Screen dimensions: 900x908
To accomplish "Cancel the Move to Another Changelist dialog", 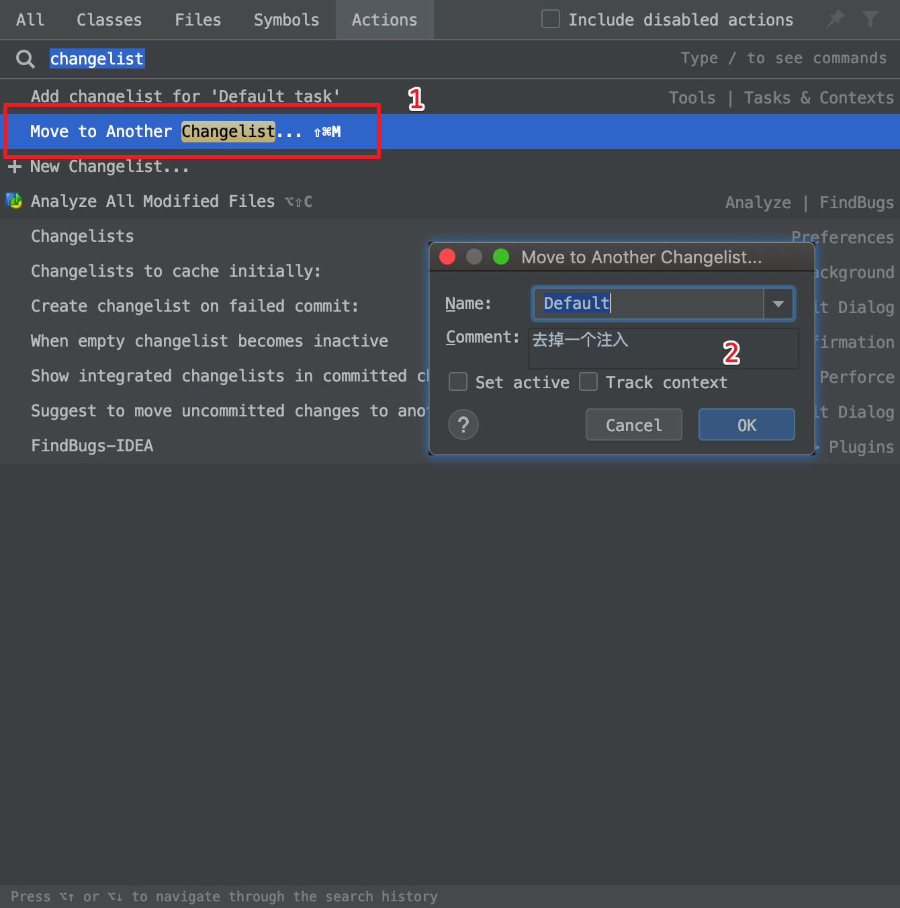I will 633,424.
